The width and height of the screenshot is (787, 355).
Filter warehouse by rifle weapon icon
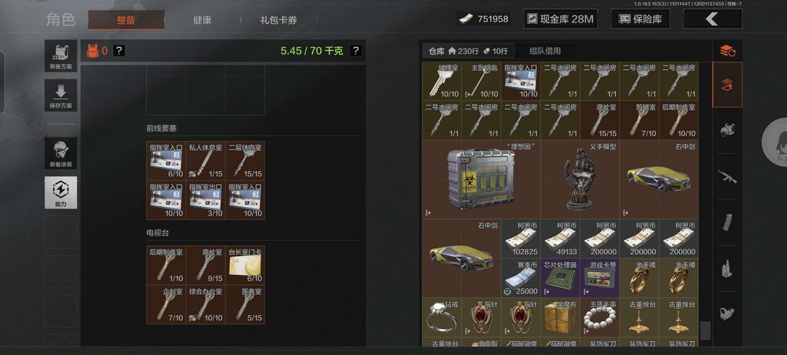[727, 176]
